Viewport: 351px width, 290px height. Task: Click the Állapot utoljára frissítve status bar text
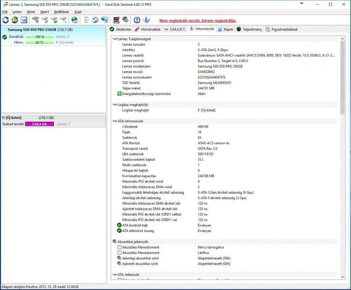40,286
